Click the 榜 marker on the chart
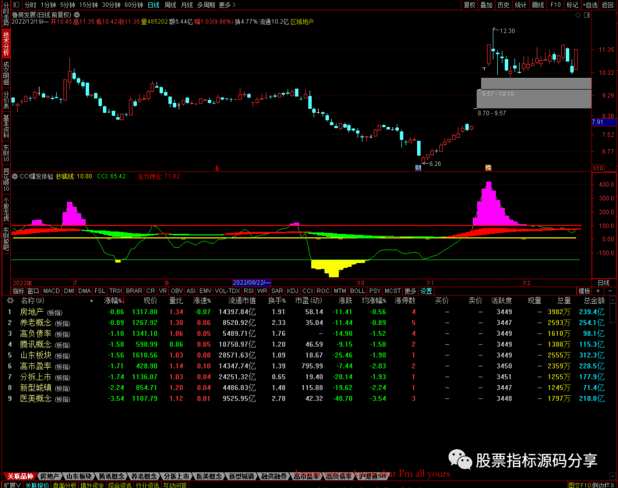 [488, 168]
